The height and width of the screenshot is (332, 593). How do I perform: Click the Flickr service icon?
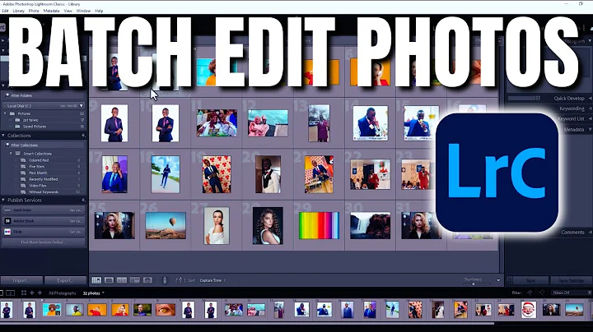[7, 232]
